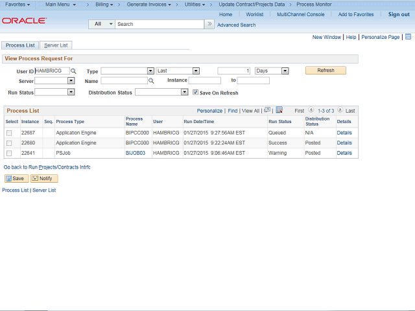
Task: Open User ID lookup magnifier
Action: [73, 71]
